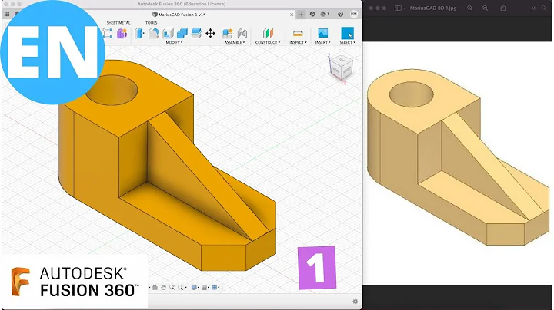Click the Zoom Window magnifier in navigation bar

click(x=172, y=288)
